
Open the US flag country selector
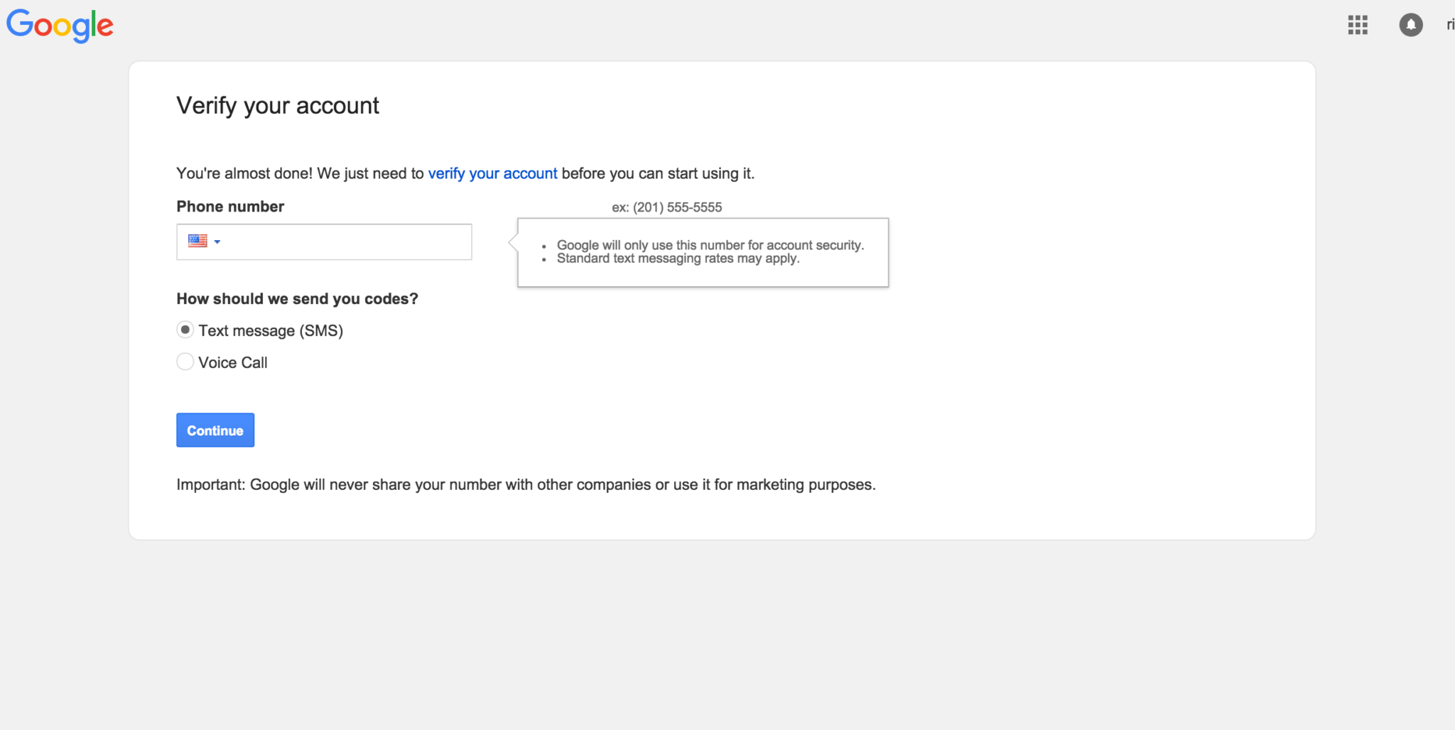[204, 241]
